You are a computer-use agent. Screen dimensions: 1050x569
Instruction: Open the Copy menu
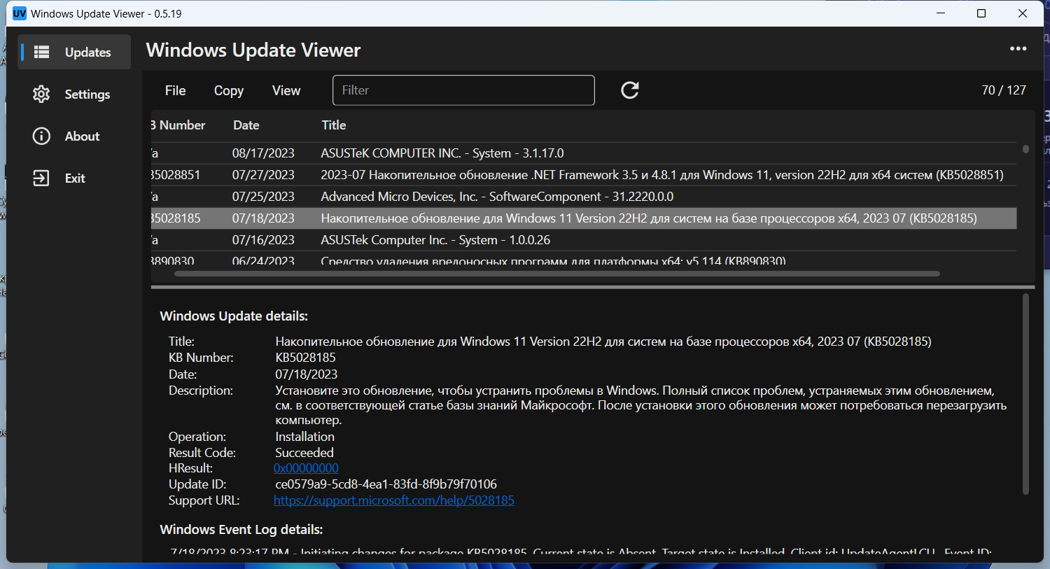coord(229,90)
